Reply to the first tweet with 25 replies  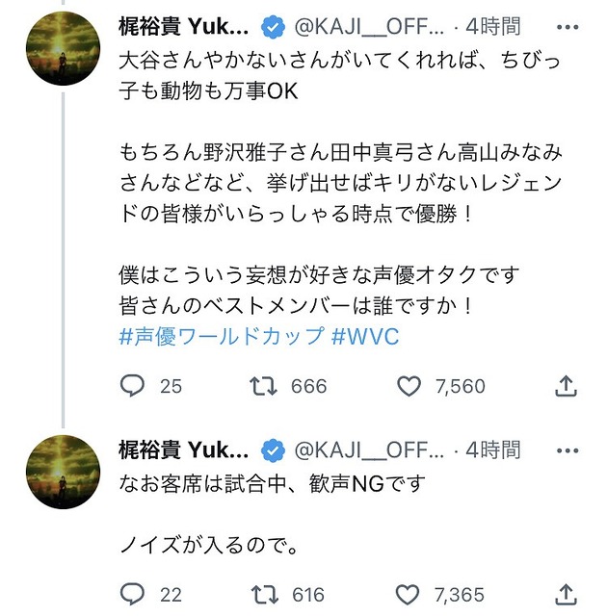tap(132, 386)
